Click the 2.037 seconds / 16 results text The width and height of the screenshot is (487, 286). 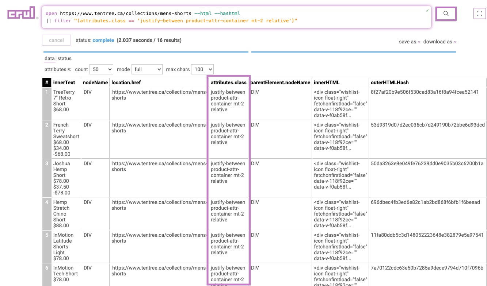(x=149, y=40)
